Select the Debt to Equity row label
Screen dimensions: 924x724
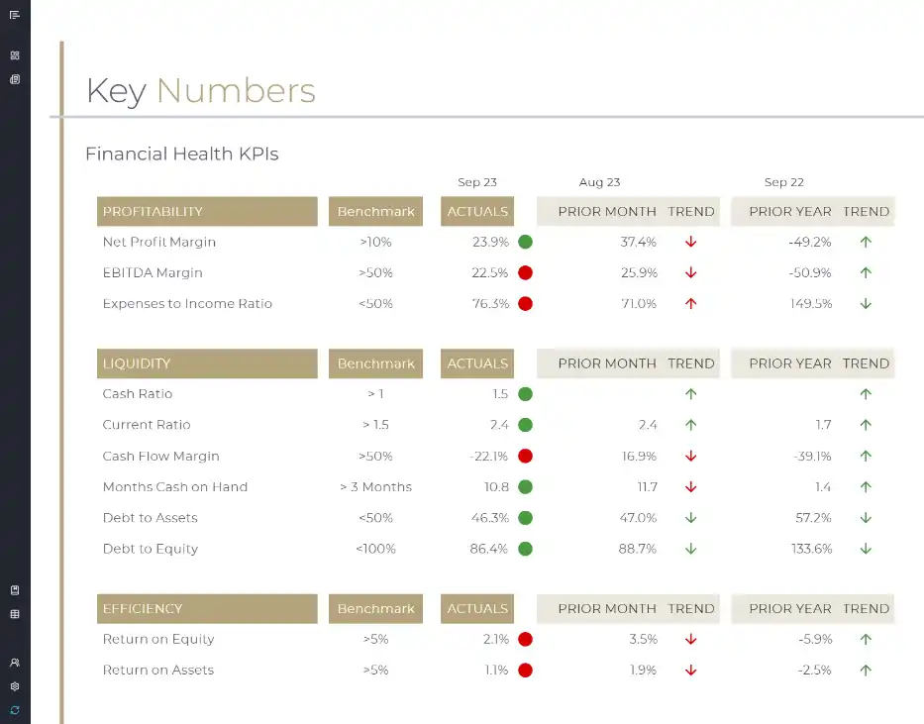pos(151,549)
